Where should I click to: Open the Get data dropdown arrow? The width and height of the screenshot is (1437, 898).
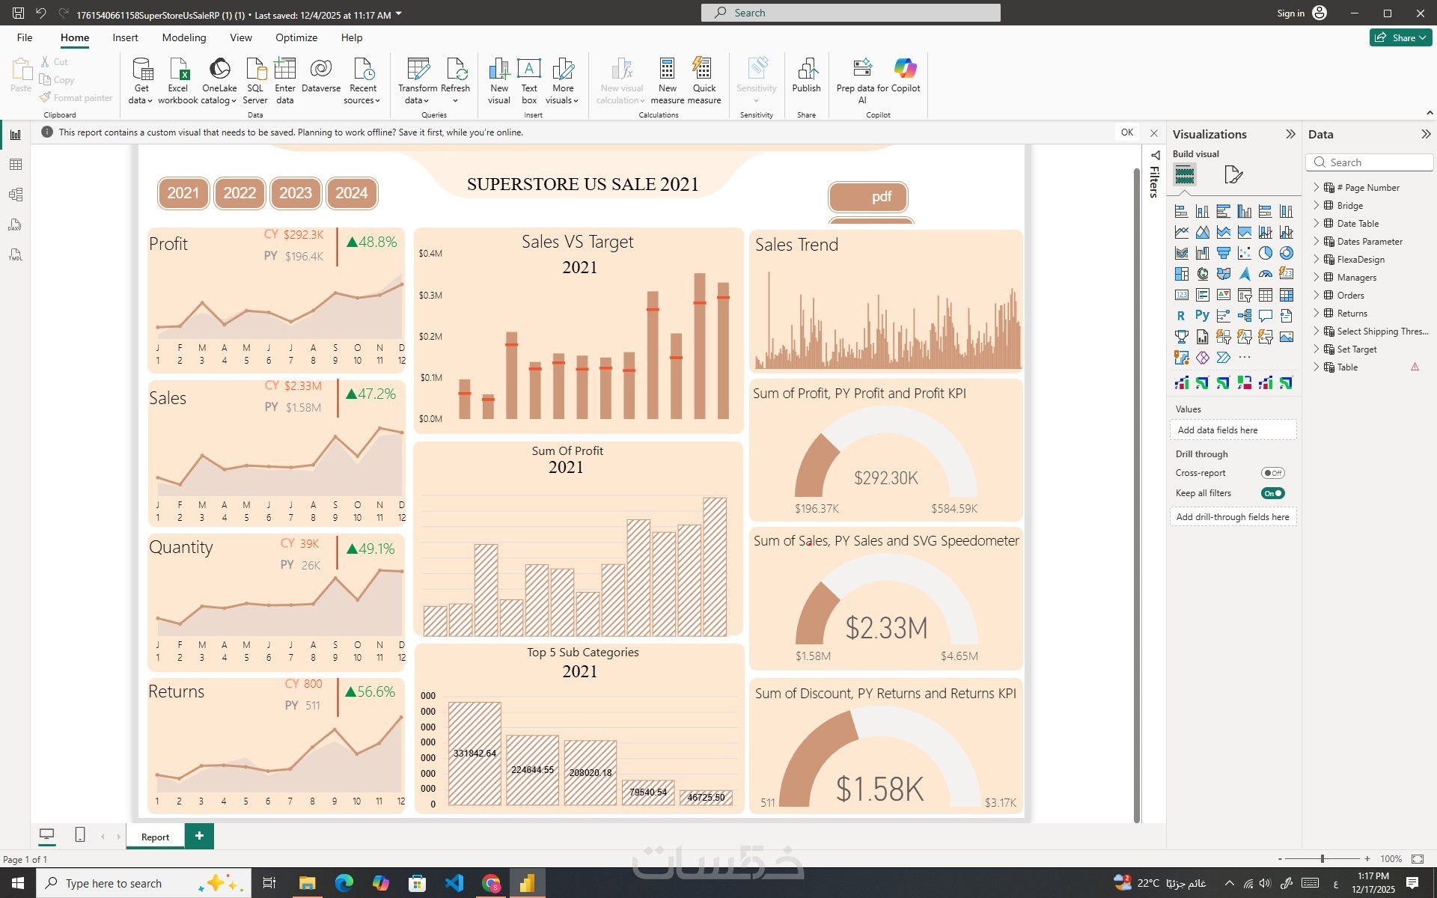[x=150, y=101]
